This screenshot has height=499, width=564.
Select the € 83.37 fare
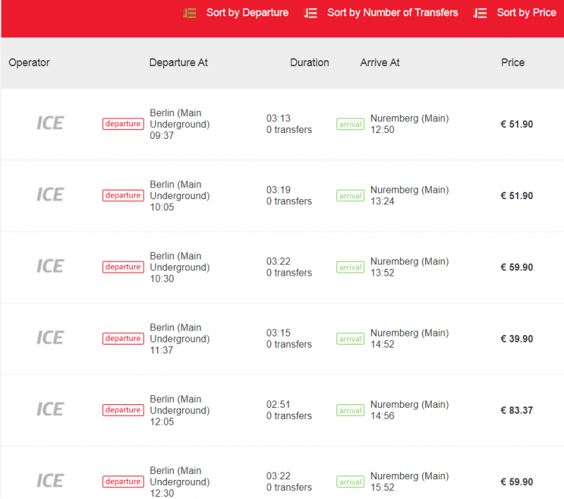[x=516, y=410]
